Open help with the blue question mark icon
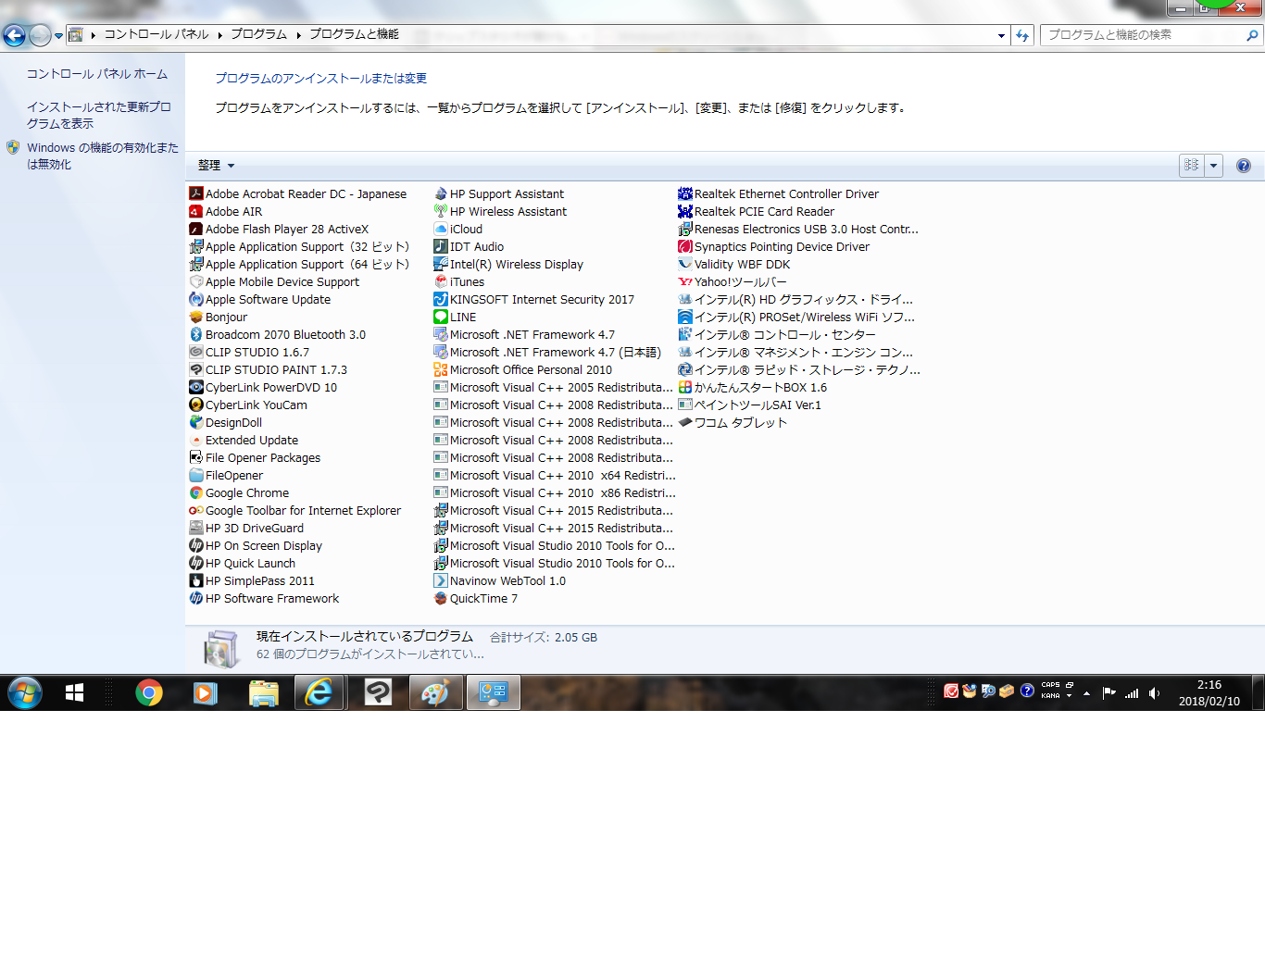Viewport: 1265px width, 959px height. pyautogui.click(x=1244, y=166)
